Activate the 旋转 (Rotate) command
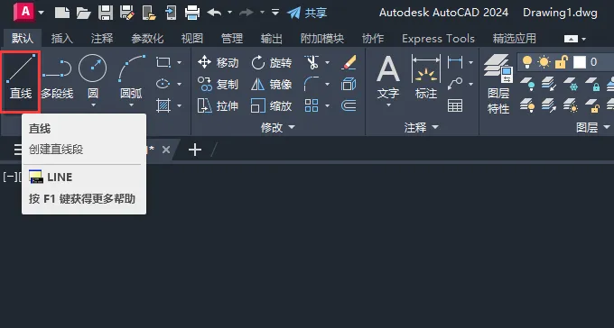Image resolution: width=614 pixels, height=328 pixels. [272, 62]
